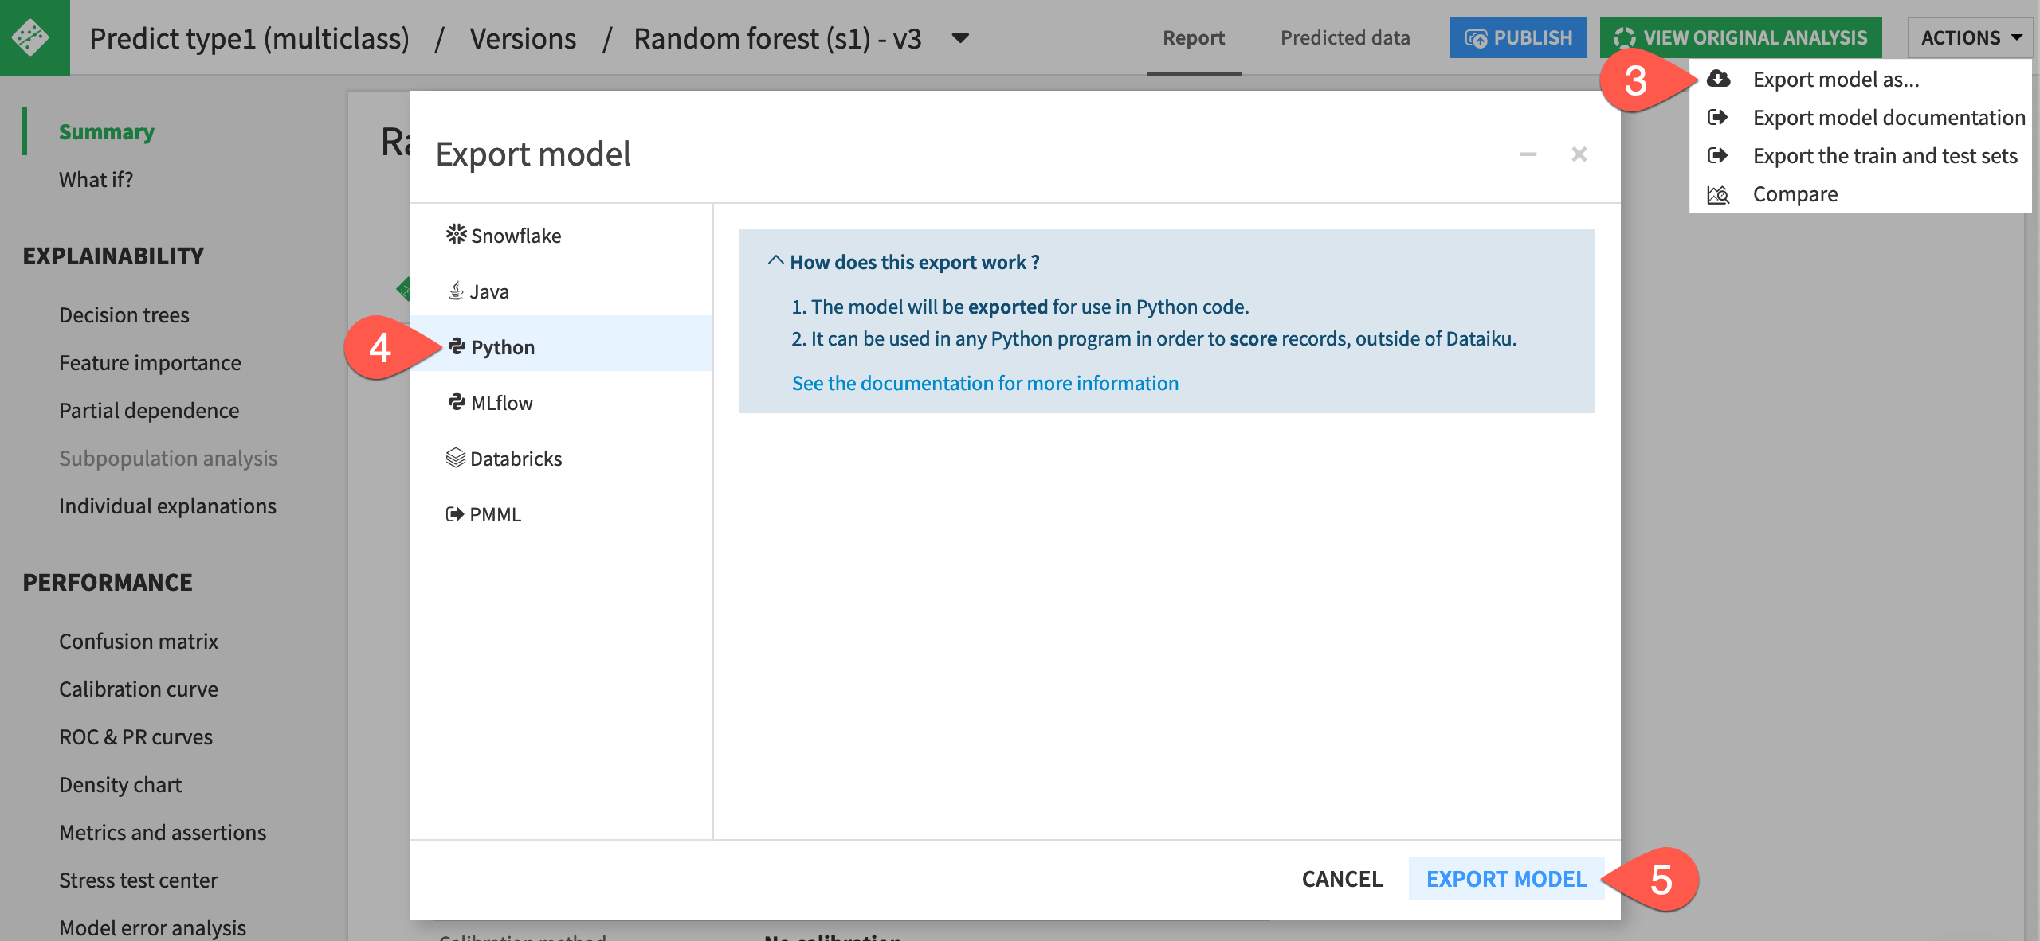
Task: Select the PMML export option icon
Action: click(x=453, y=512)
